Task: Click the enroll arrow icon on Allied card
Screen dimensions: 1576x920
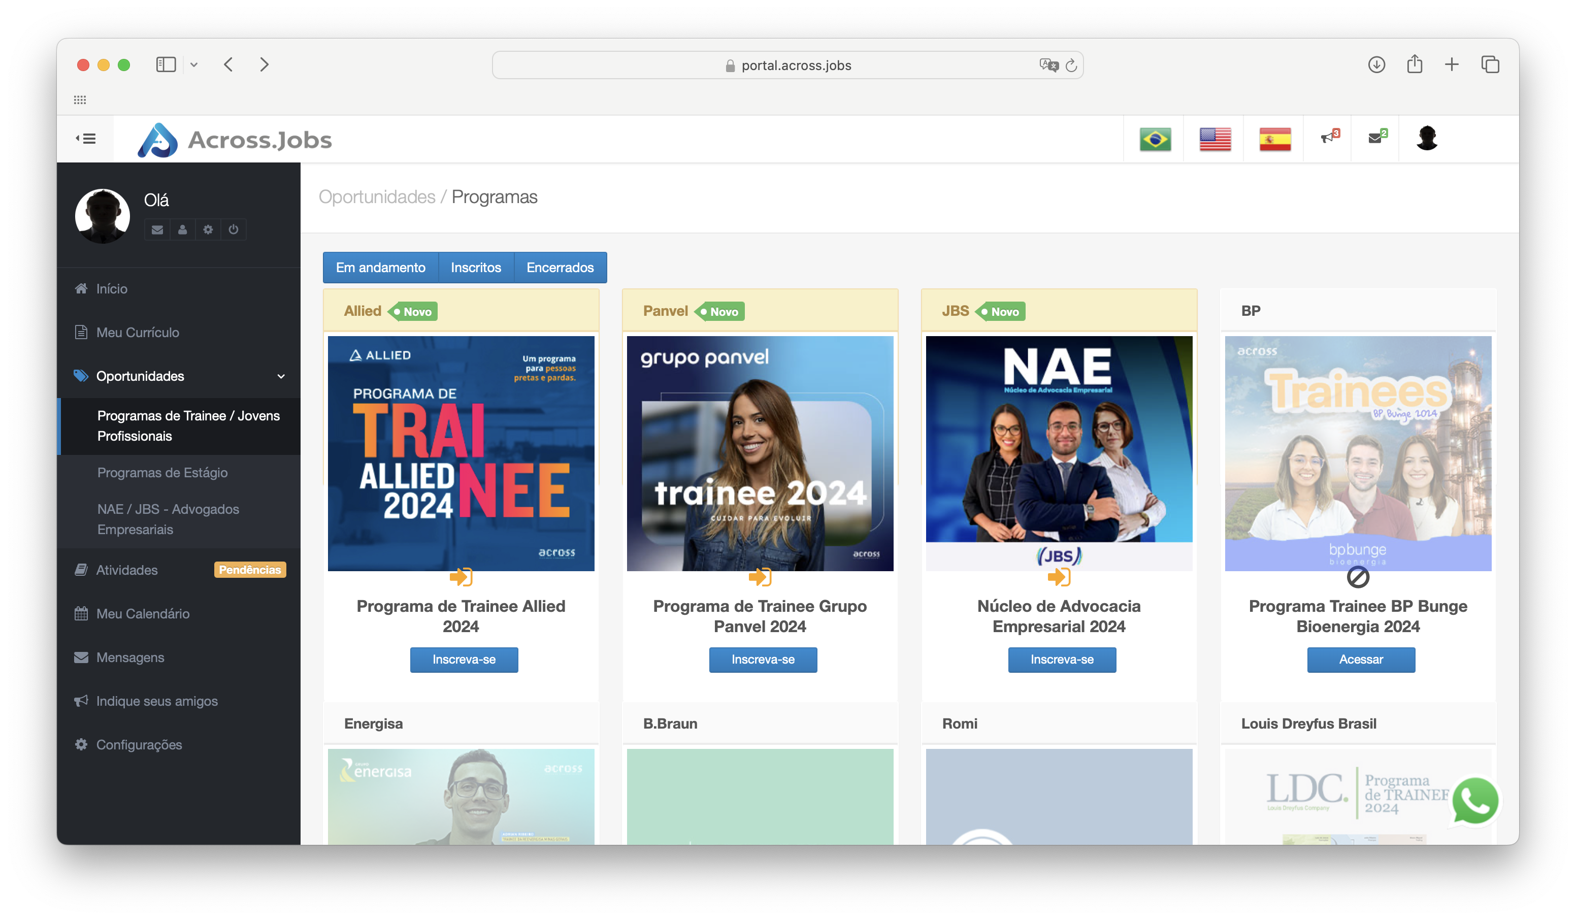Action: coord(461,577)
